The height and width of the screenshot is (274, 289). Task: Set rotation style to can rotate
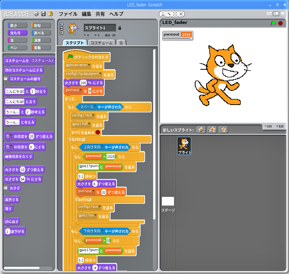(x=62, y=24)
